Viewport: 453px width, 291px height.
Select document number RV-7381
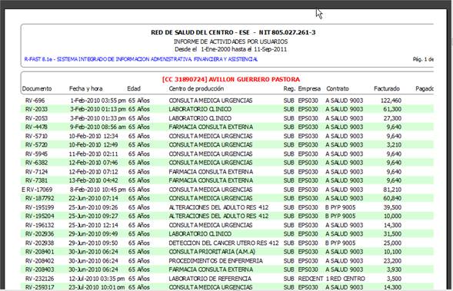(36, 180)
